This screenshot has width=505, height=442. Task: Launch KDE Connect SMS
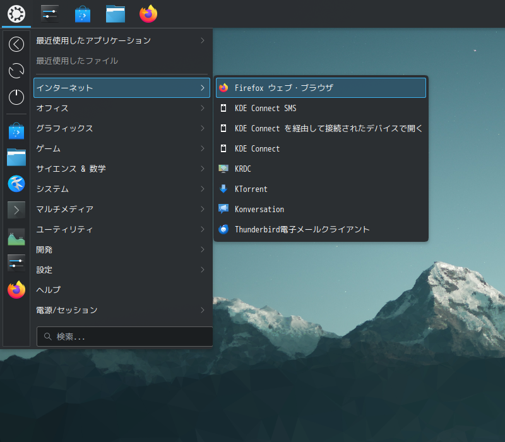tap(321, 108)
